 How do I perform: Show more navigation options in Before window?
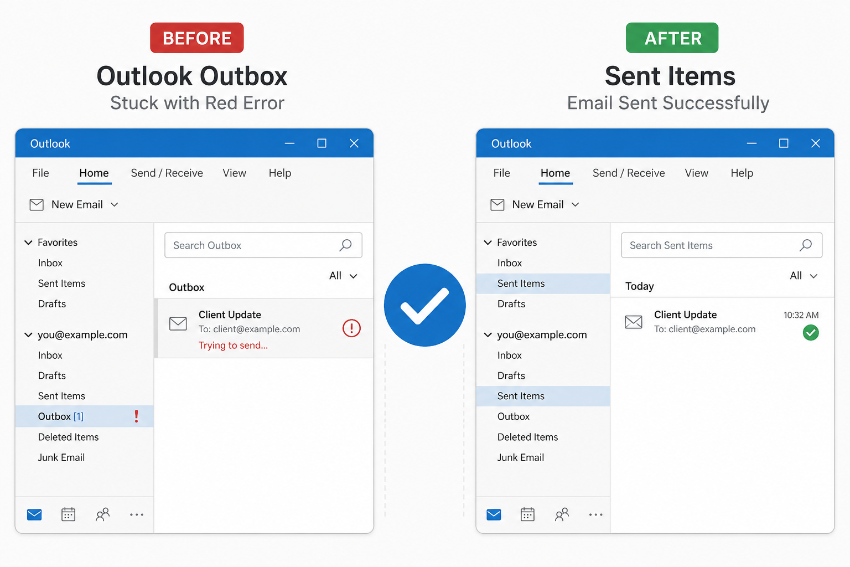coord(137,515)
